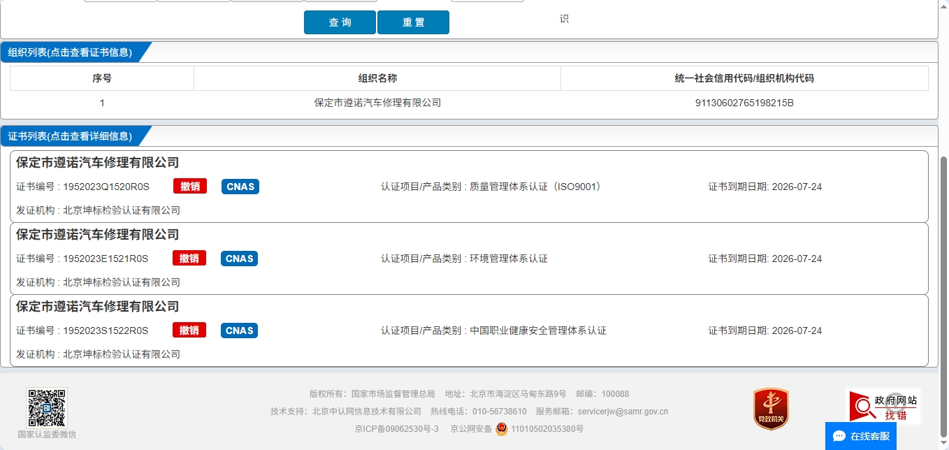Open the 京ICP备09062530号-3 filing link
The width and height of the screenshot is (949, 450).
(x=396, y=429)
